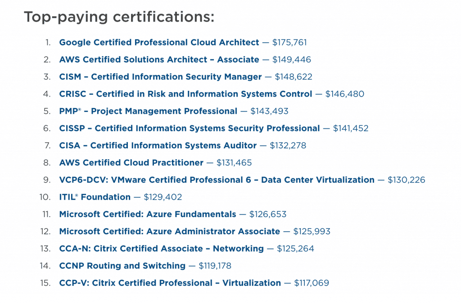The image size is (461, 303).
Task: Open CCP-V Citrix Certified Professional Virtualization
Action: (170, 283)
